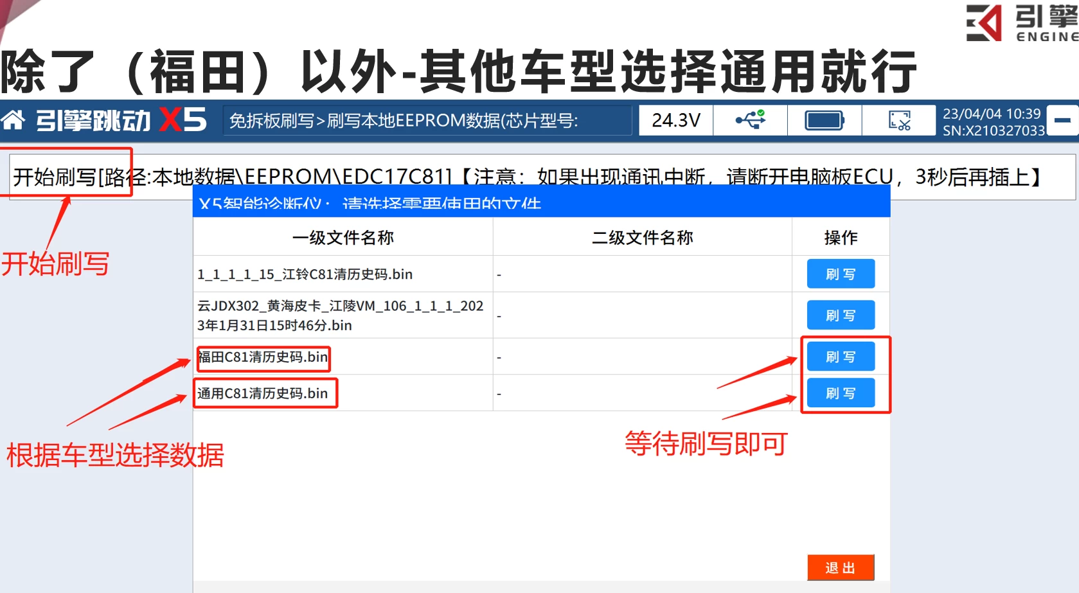Check the USB connection status icon

tap(749, 119)
